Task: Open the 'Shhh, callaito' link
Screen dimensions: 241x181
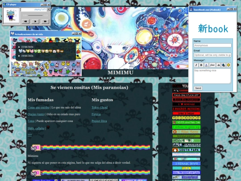Action: tap(36, 128)
